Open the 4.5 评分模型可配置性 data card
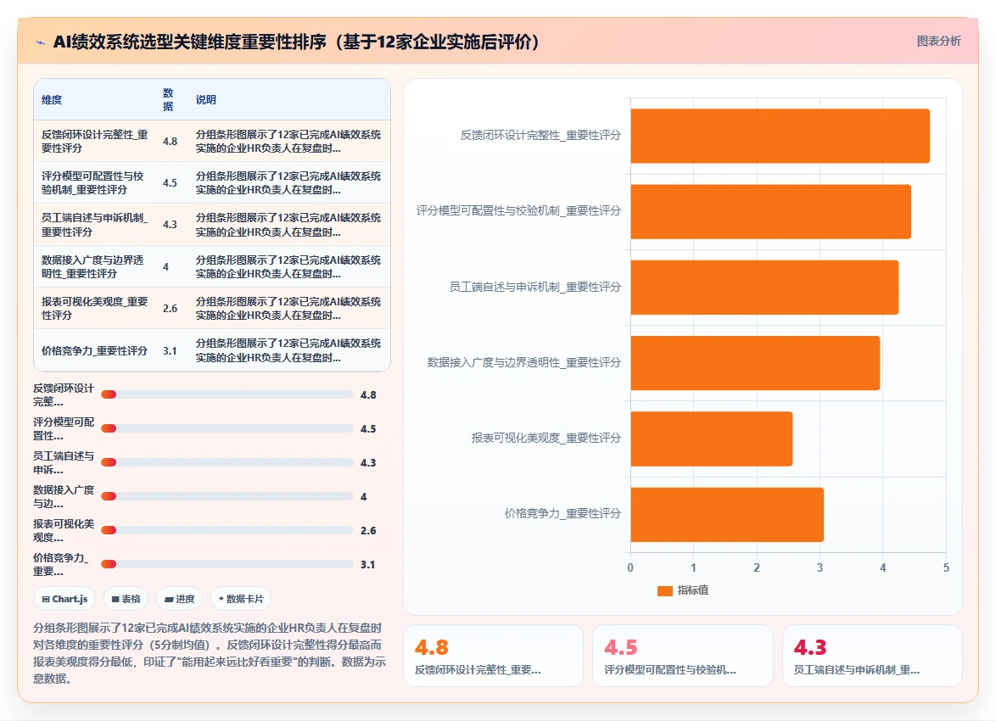This screenshot has width=996, height=721. click(682, 656)
